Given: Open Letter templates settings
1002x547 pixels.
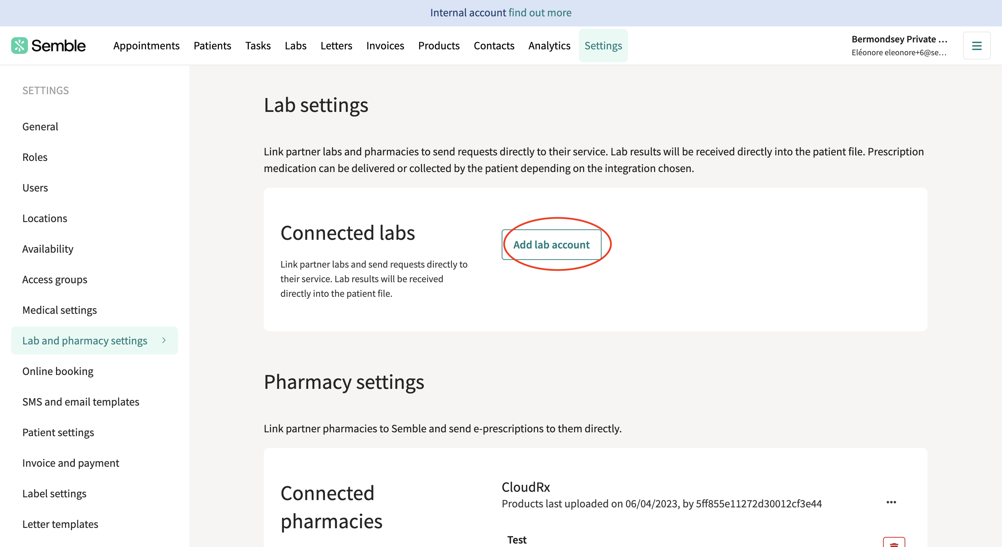Looking at the screenshot, I should point(60,524).
